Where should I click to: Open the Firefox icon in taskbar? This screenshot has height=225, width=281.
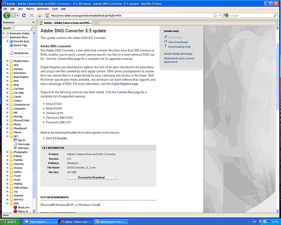pyautogui.click(x=76, y=222)
